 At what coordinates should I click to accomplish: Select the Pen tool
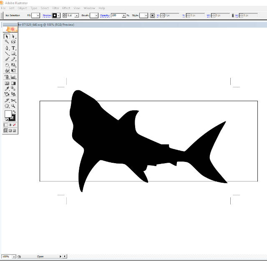(x=7, y=48)
